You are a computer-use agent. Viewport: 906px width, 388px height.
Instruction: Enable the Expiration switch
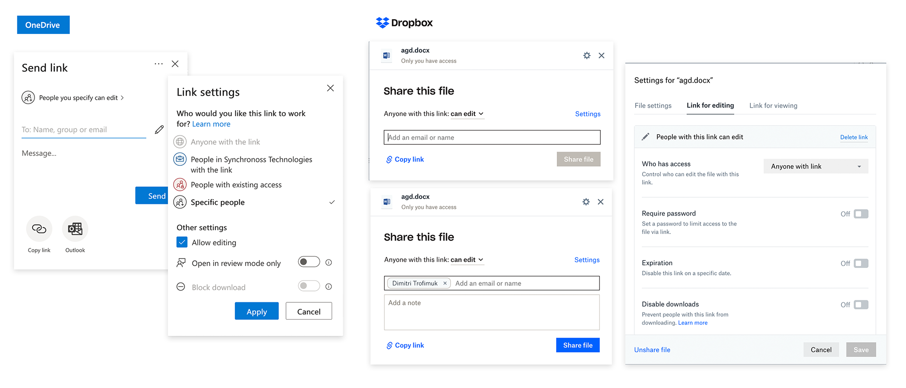point(861,263)
